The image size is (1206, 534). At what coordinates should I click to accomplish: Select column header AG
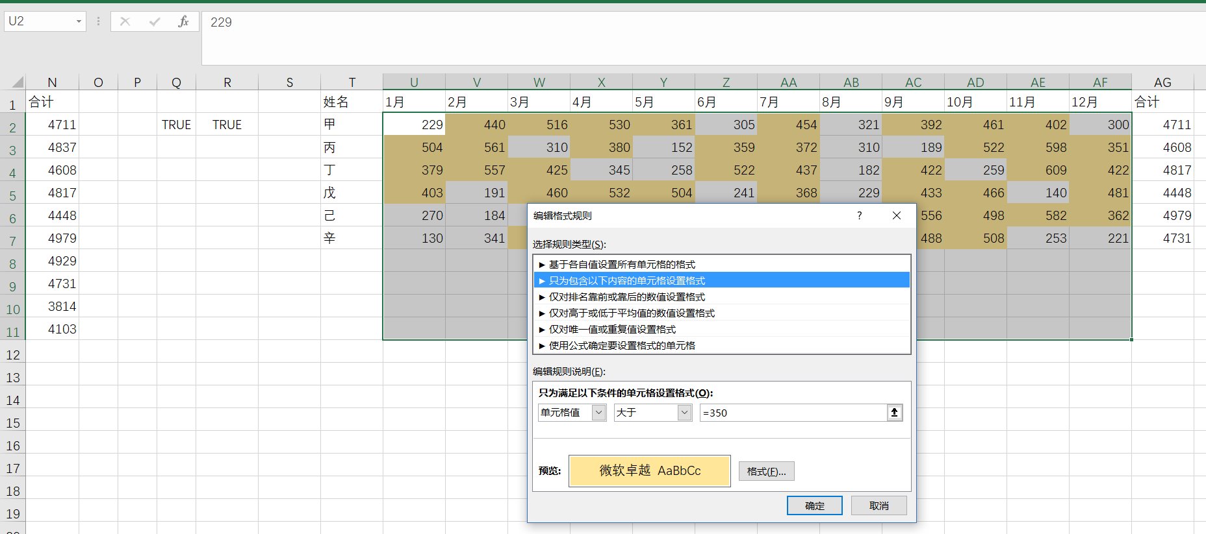1162,82
